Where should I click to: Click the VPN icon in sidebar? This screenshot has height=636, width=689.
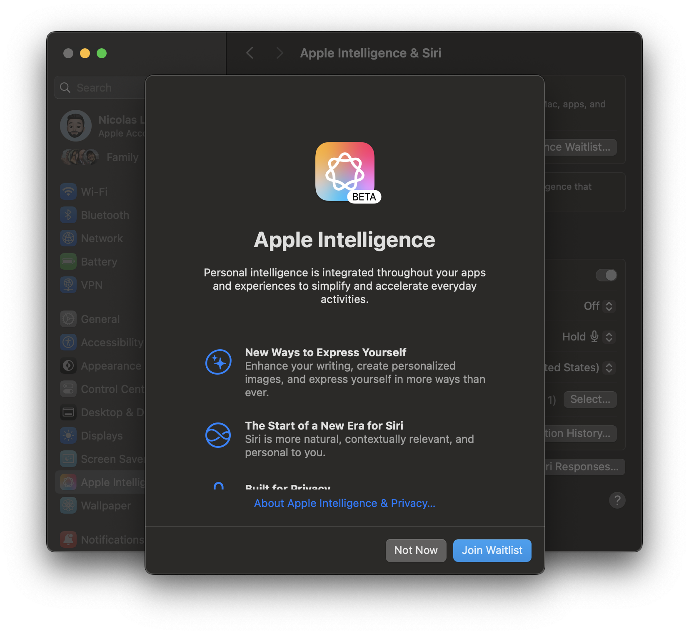pyautogui.click(x=68, y=285)
